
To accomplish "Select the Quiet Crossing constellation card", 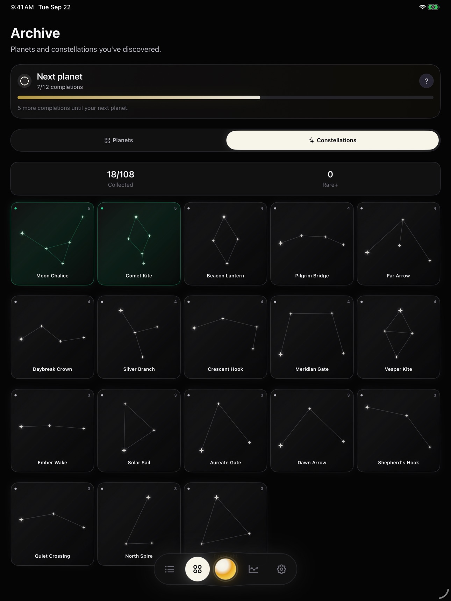I will click(x=52, y=524).
